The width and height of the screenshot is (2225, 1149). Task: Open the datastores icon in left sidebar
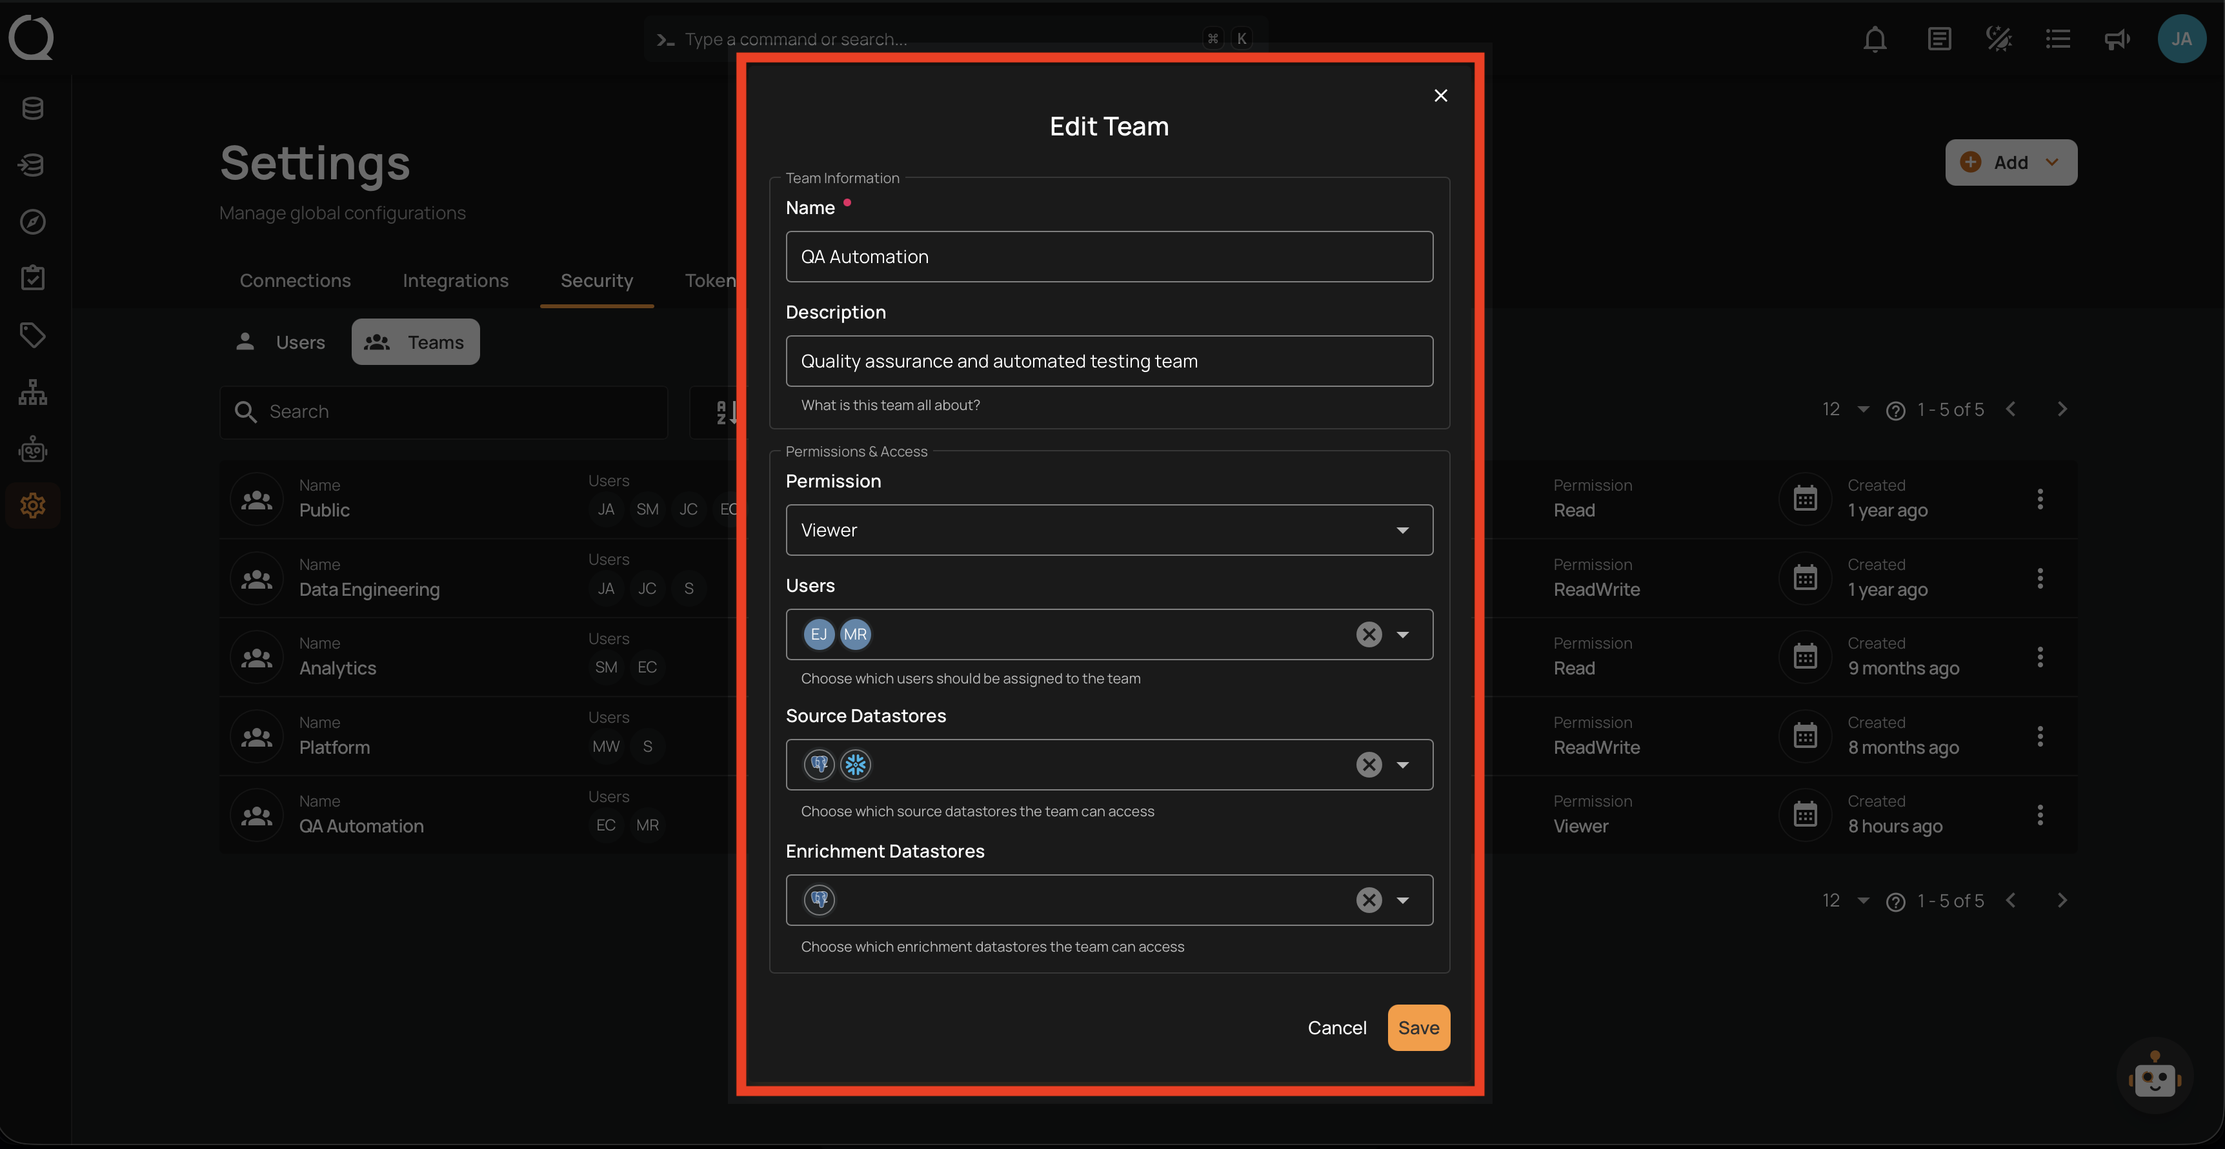[x=33, y=109]
